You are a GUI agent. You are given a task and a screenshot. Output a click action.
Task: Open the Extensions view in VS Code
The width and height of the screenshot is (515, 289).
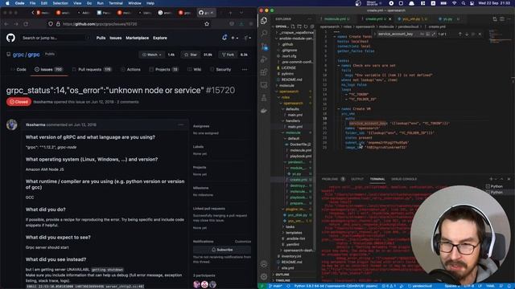(x=264, y=72)
